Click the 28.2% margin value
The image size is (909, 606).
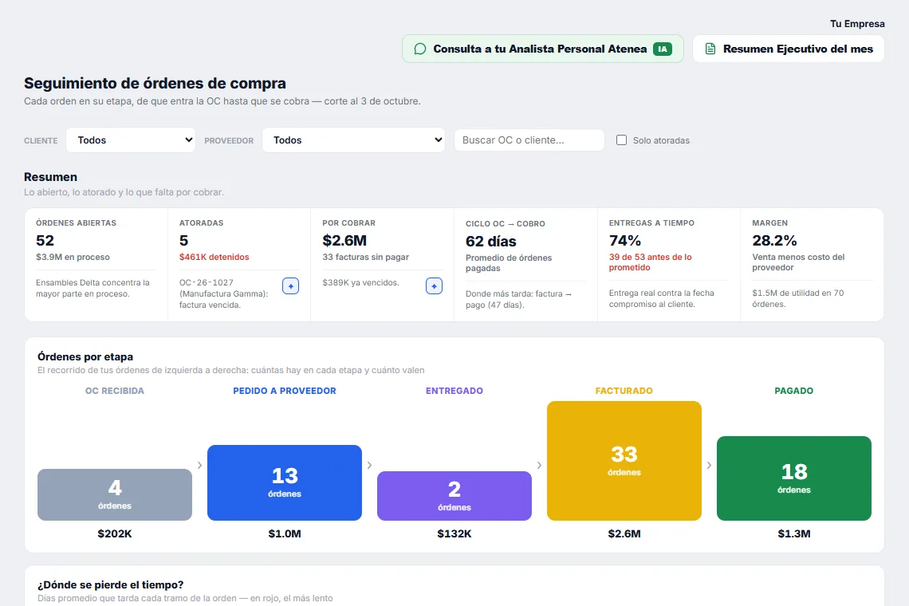[x=774, y=241]
